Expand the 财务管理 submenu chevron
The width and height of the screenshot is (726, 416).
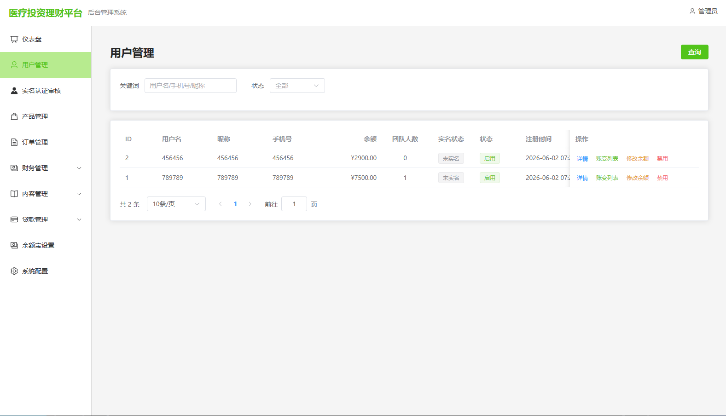79,168
